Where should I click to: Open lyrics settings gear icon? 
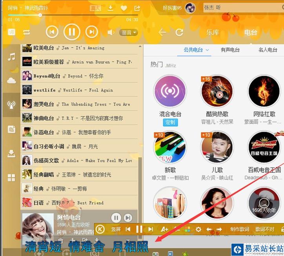(198, 229)
